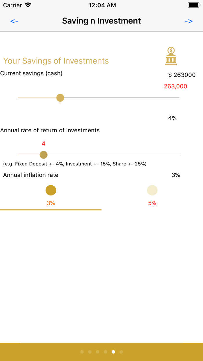Click the current savings slider handle
203x361 pixels.
(60, 98)
